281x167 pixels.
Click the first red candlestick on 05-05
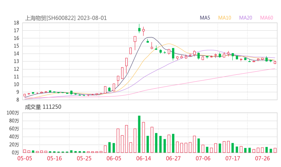25,95
